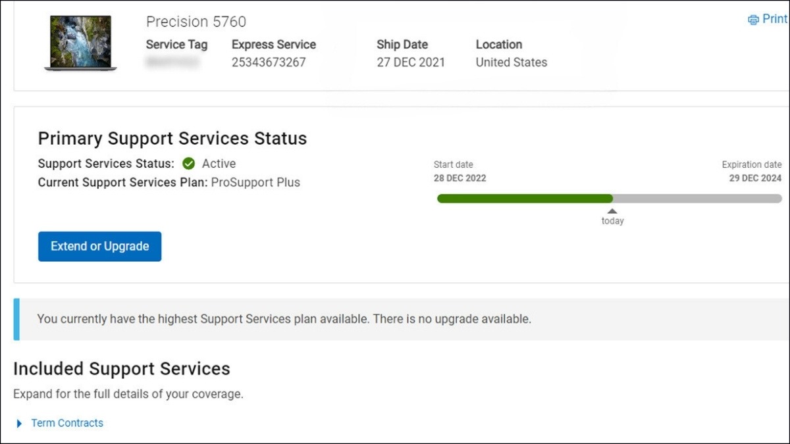Image resolution: width=790 pixels, height=444 pixels.
Task: Click the Precision 5760 product title
Action: tap(196, 22)
